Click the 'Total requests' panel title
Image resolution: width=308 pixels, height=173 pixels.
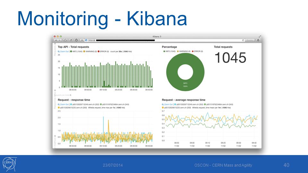[223, 47]
